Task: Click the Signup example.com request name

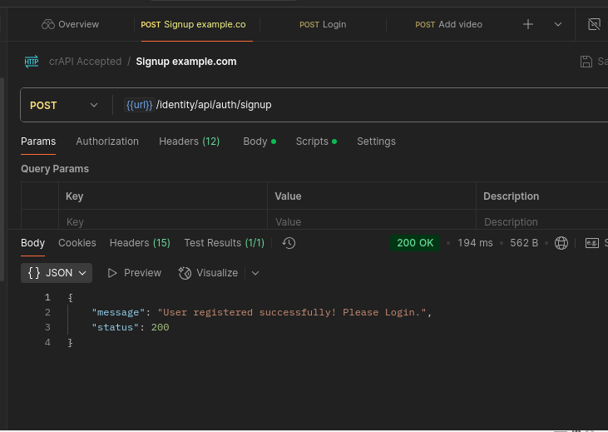Action: click(186, 62)
